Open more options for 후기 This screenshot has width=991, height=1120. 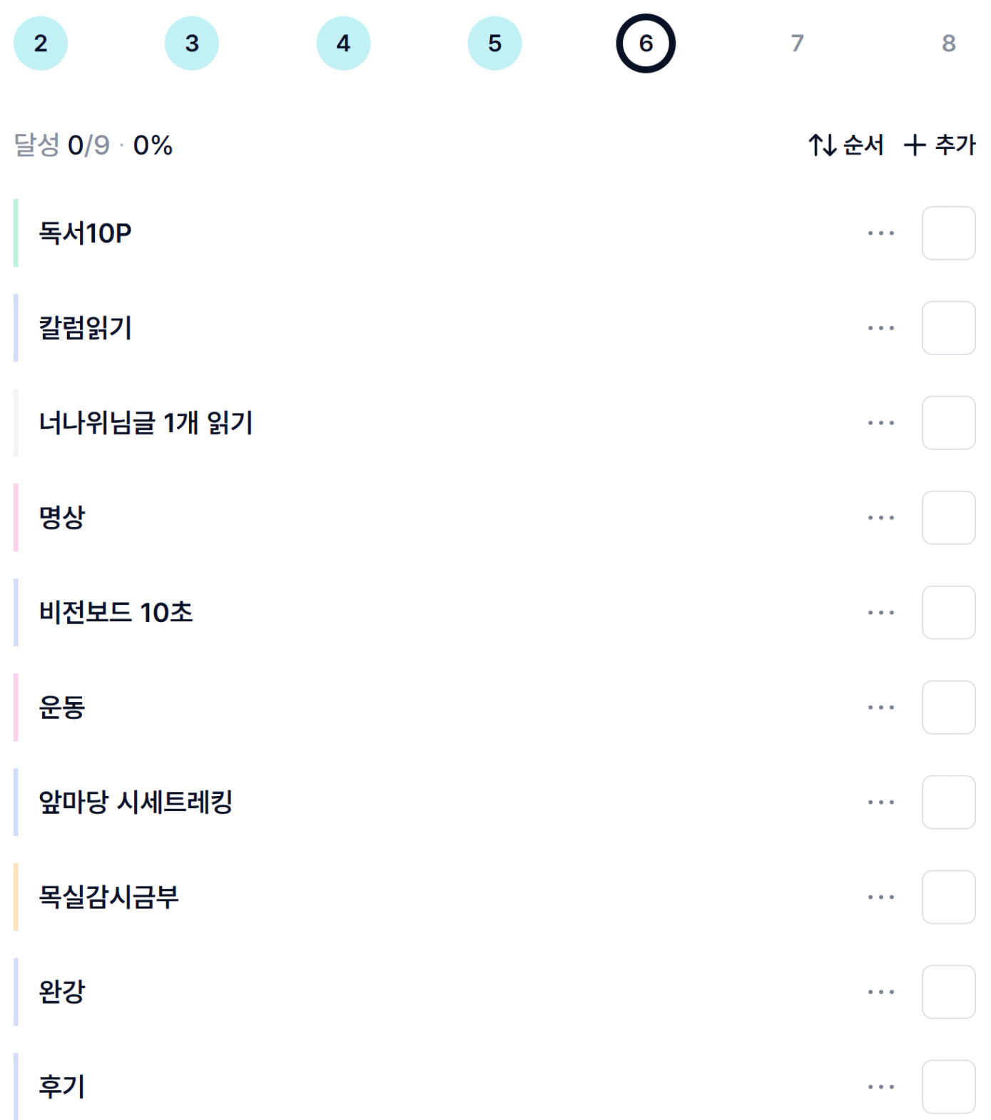pyautogui.click(x=880, y=1087)
